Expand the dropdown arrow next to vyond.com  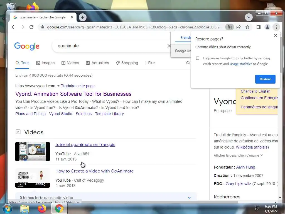click(x=58, y=86)
